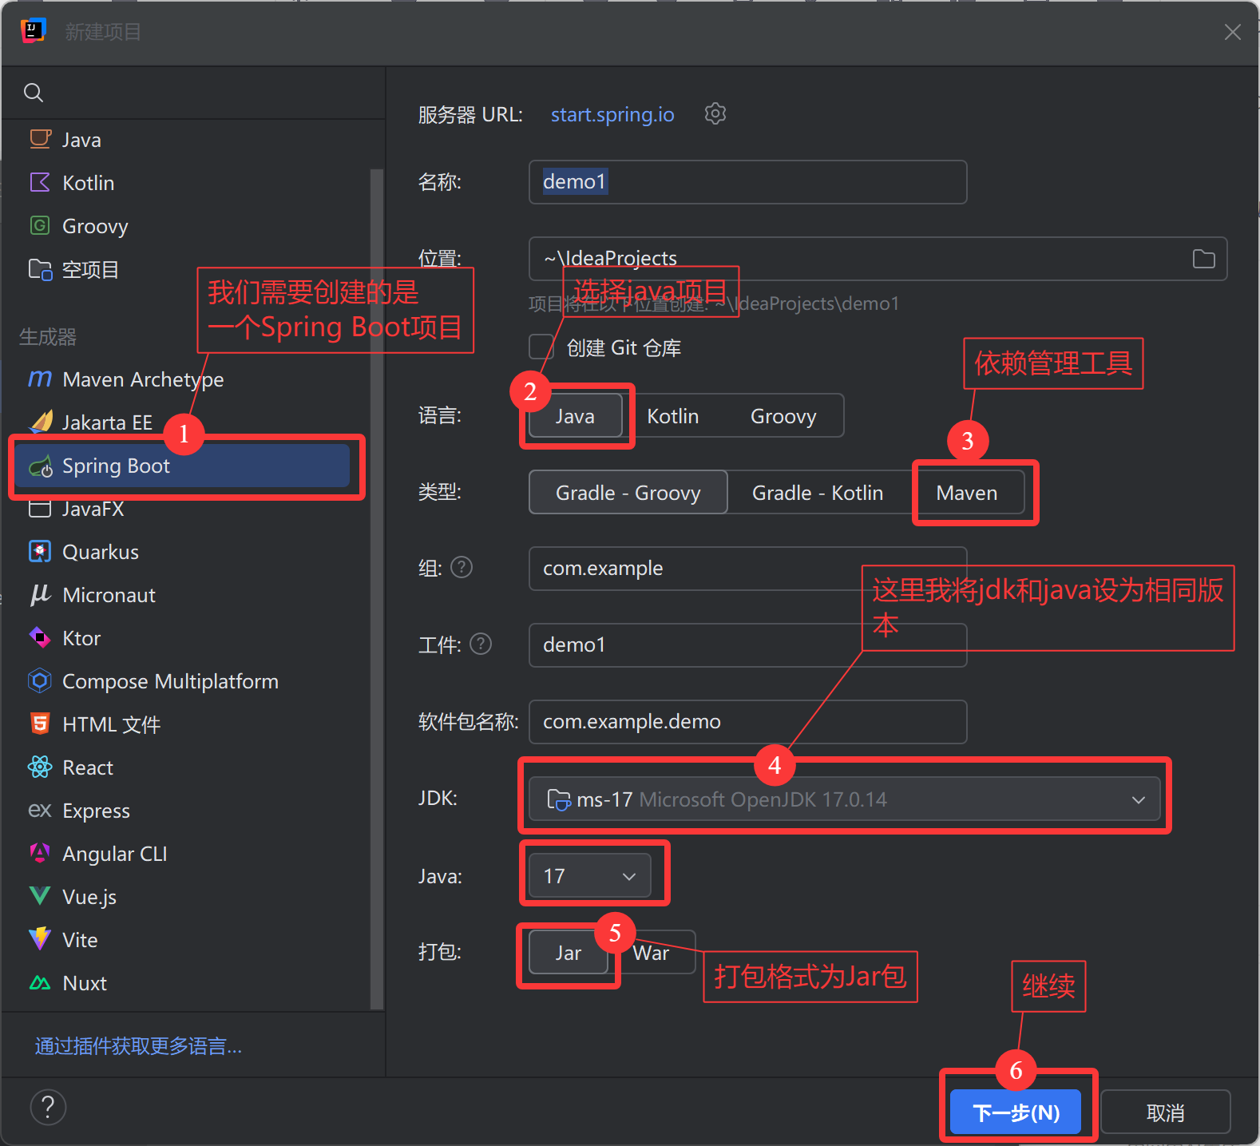Click the React atom icon
1260x1146 pixels.
coord(40,767)
